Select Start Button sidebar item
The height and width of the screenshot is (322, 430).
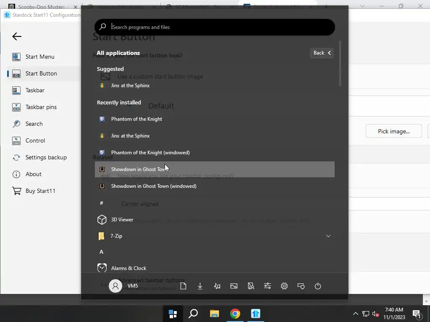(x=41, y=73)
